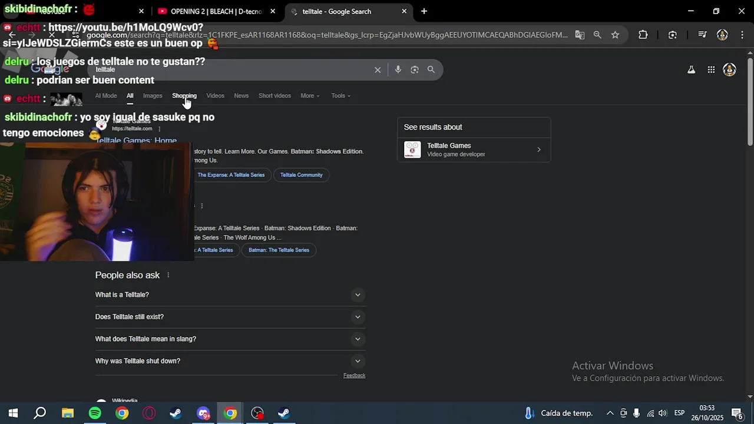754x424 pixels.
Task: Switch to the Shopping tab
Action: pyautogui.click(x=184, y=96)
